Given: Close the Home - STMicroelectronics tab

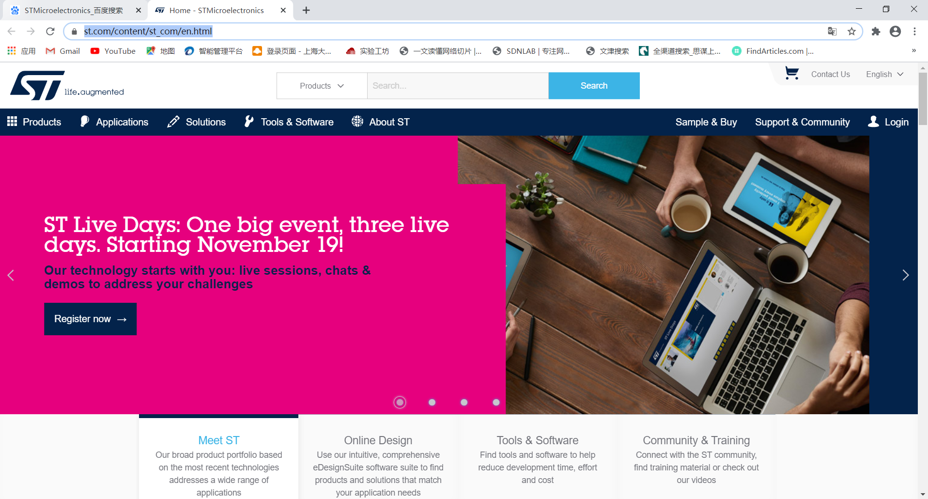Looking at the screenshot, I should (283, 10).
